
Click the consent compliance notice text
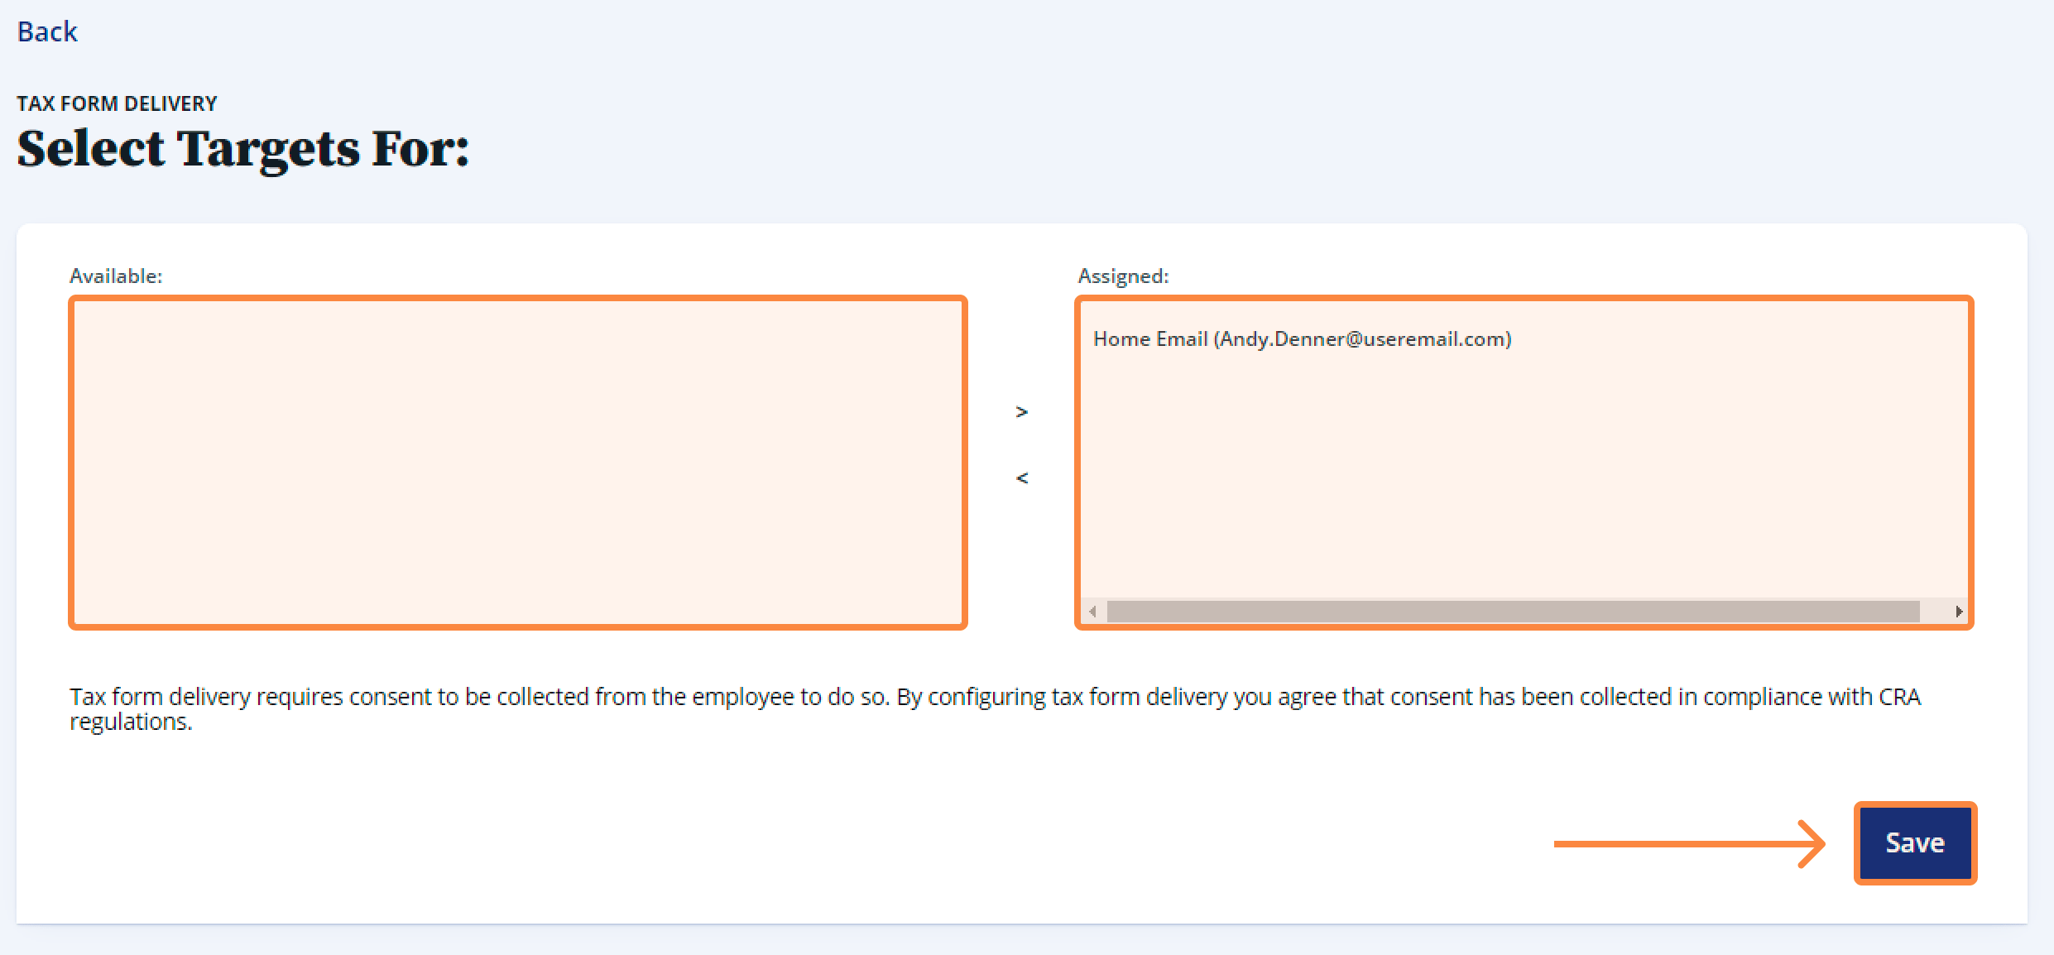(x=993, y=708)
